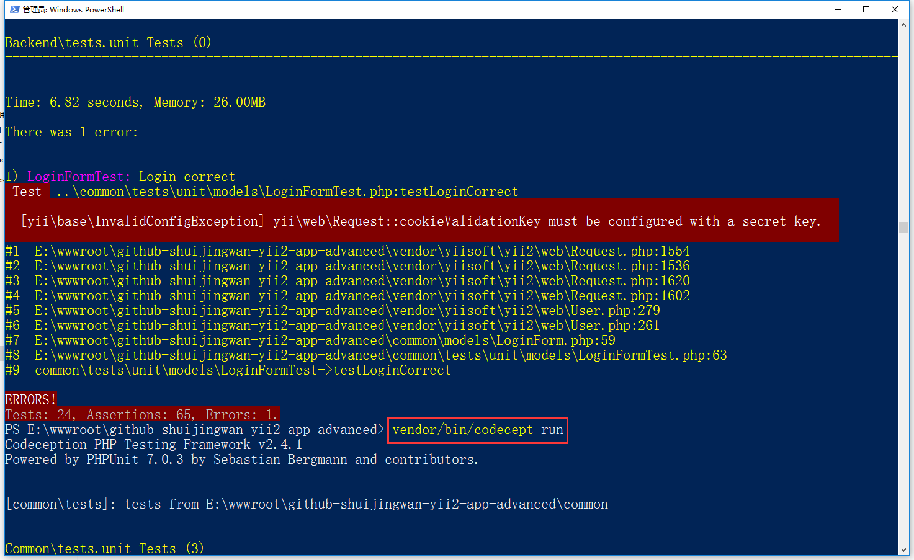Click stack trace line LoginFormTest.php:63
Viewport: 914px width, 560px height.
[380, 355]
